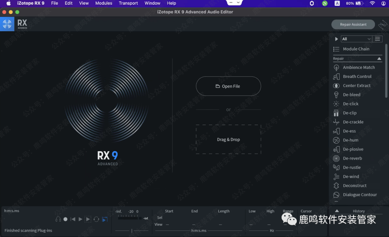
Task: Select the Dialogue Contour module
Action: point(359,195)
